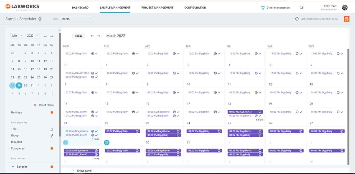Switch to the Project Management tab
Image resolution: width=355 pixels, height=174 pixels.
[x=157, y=8]
